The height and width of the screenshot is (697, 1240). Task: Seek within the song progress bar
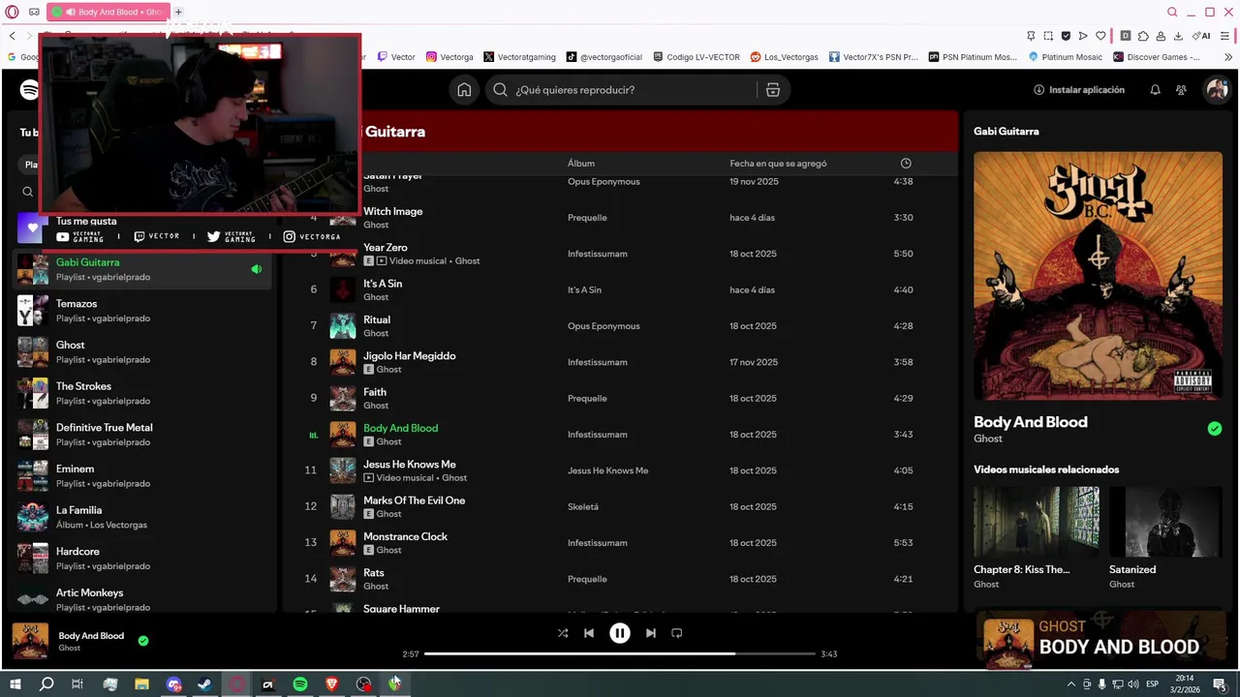(x=620, y=654)
